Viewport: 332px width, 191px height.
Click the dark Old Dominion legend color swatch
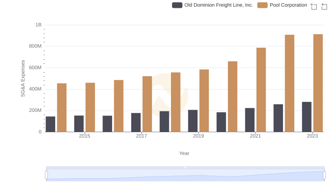click(x=177, y=5)
